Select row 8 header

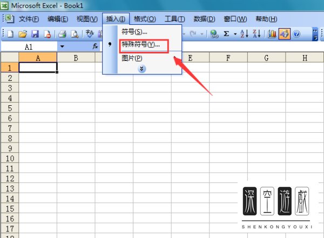click(10, 138)
